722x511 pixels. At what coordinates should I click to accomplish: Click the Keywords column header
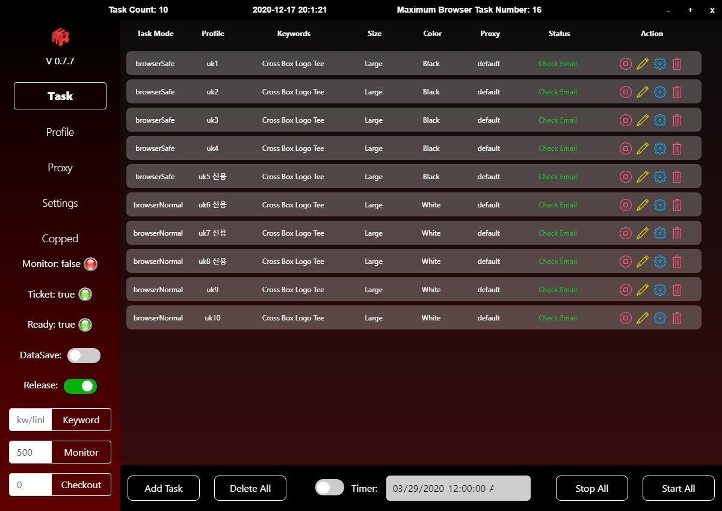coord(294,34)
